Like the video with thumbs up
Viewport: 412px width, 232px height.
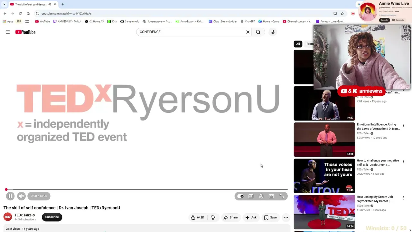(197, 217)
